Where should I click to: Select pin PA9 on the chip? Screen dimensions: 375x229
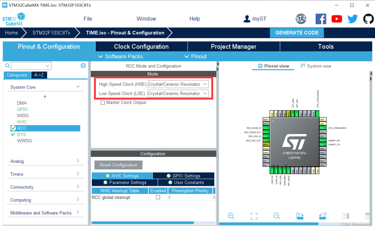323,145
